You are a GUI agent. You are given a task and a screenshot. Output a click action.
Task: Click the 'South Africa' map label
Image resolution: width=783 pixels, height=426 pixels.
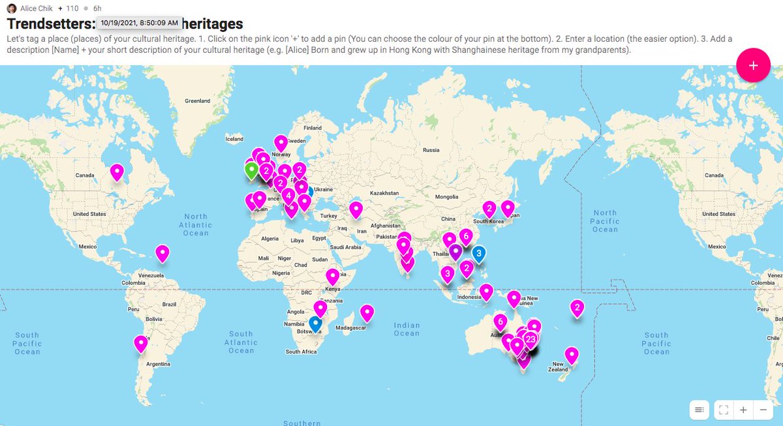(x=301, y=352)
